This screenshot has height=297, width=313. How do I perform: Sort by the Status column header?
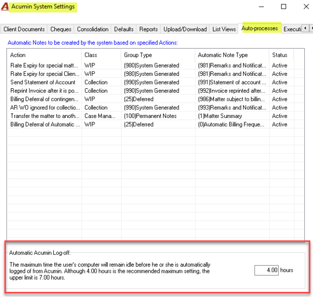click(281, 55)
